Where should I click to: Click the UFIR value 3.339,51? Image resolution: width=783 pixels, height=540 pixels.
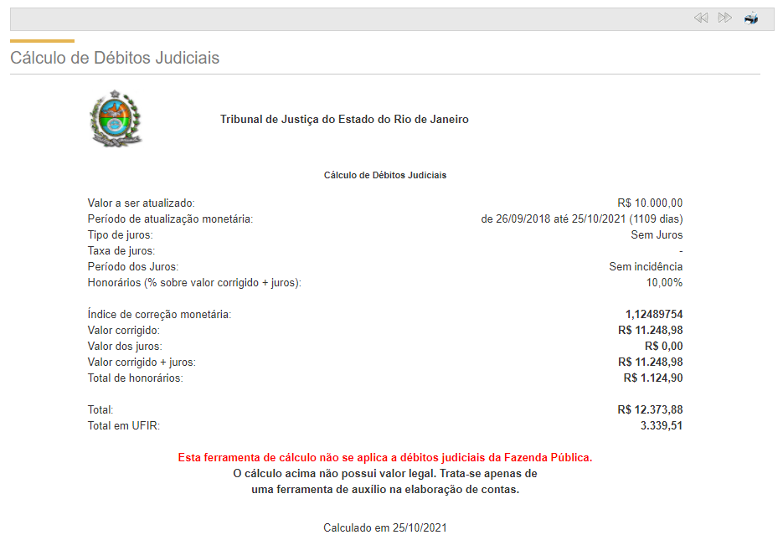(662, 426)
